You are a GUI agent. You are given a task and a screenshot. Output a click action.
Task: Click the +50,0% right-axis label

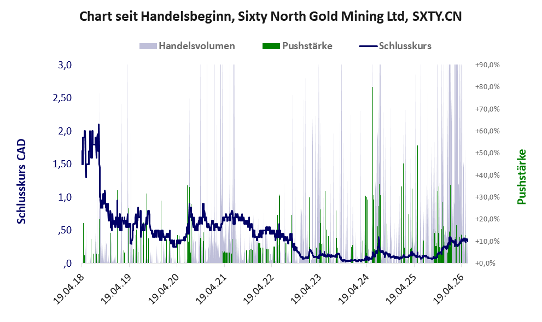click(x=487, y=153)
